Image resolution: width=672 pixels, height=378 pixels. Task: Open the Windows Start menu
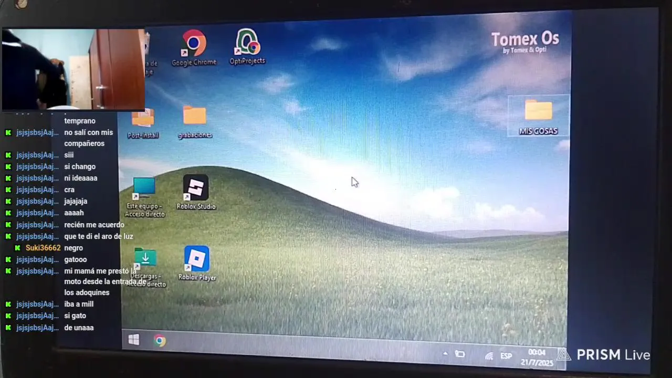[x=134, y=340]
